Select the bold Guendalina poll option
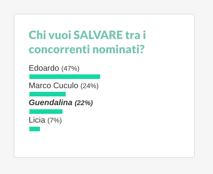The height and width of the screenshot is (174, 213). coord(50,103)
